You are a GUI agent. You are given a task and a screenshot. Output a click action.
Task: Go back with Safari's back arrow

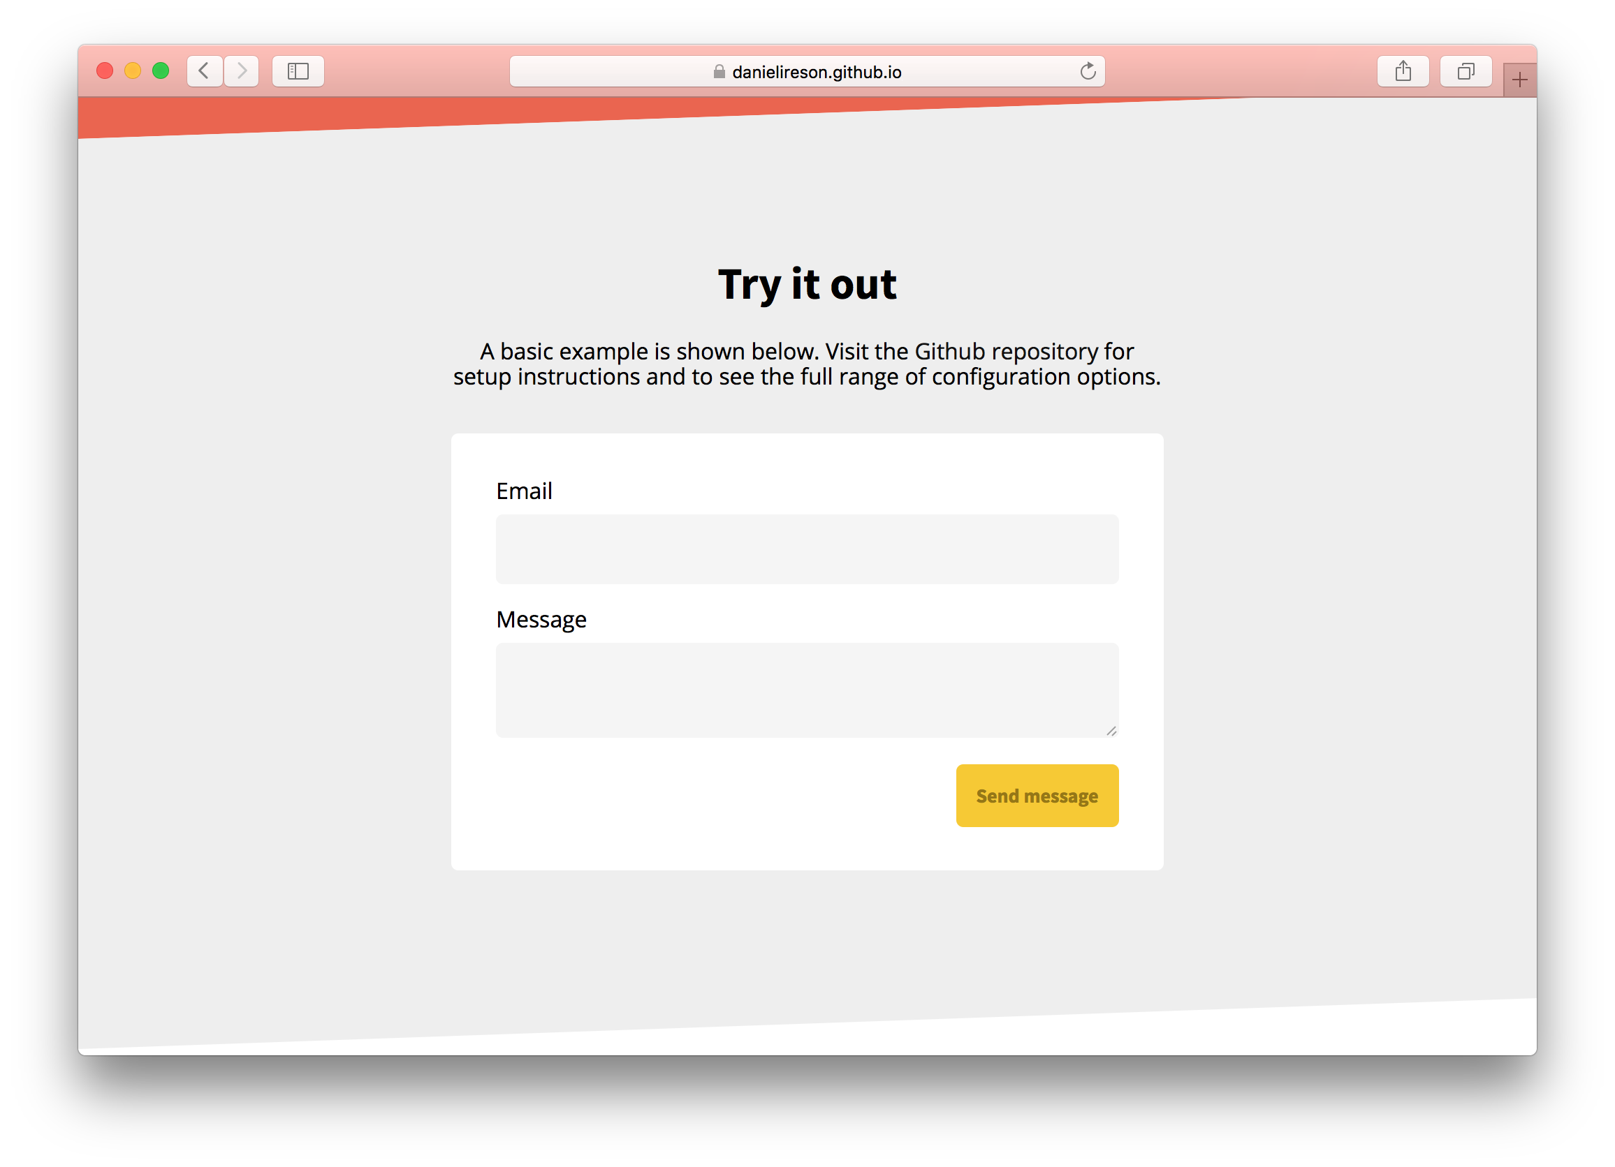coord(205,71)
